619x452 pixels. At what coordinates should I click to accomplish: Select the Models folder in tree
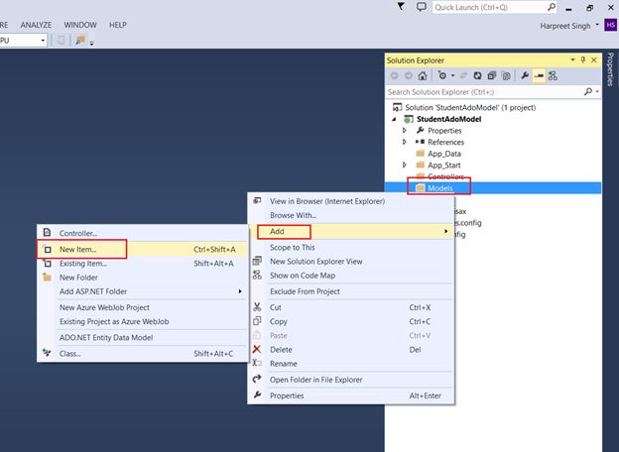coord(440,188)
